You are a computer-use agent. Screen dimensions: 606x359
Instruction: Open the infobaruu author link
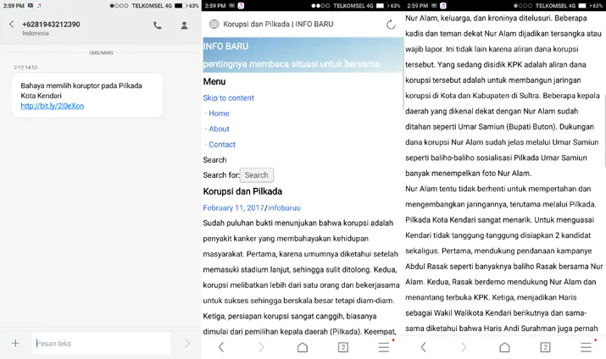click(x=285, y=207)
